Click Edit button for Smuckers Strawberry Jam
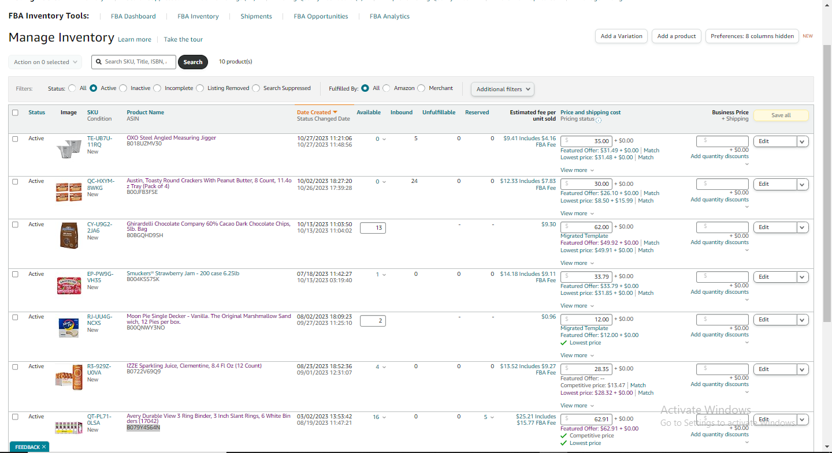 [x=775, y=277]
